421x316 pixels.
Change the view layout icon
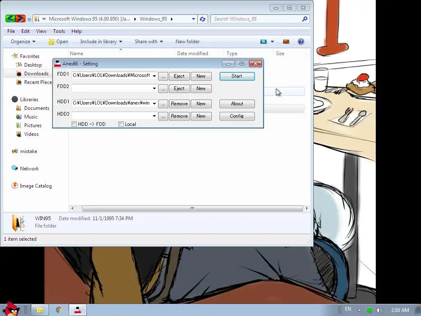(x=264, y=42)
